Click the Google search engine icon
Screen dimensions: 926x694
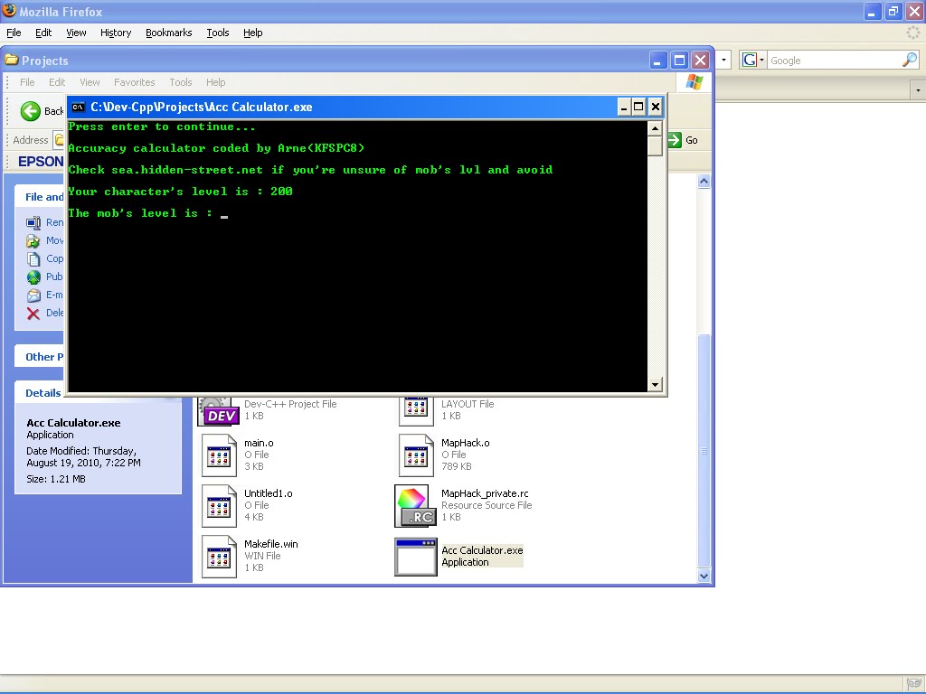pos(749,60)
